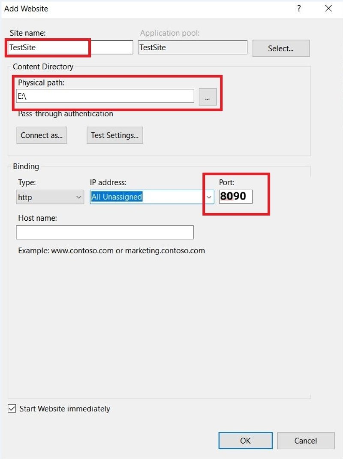Screen dimensions: 343x459
Task: Open the binding Type dropdown showing http
Action: pyautogui.click(x=50, y=197)
